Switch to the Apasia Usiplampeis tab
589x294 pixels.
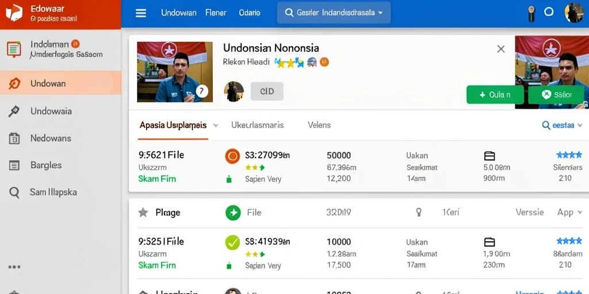point(173,125)
